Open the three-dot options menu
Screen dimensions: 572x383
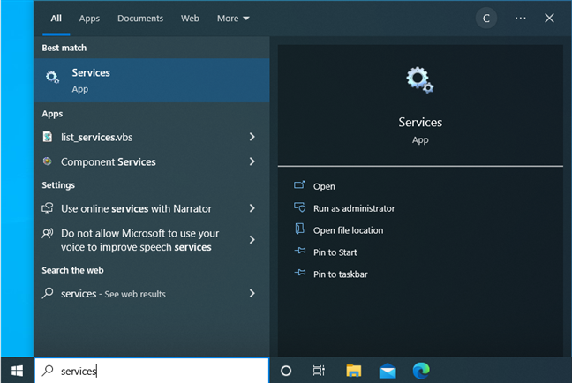[520, 18]
